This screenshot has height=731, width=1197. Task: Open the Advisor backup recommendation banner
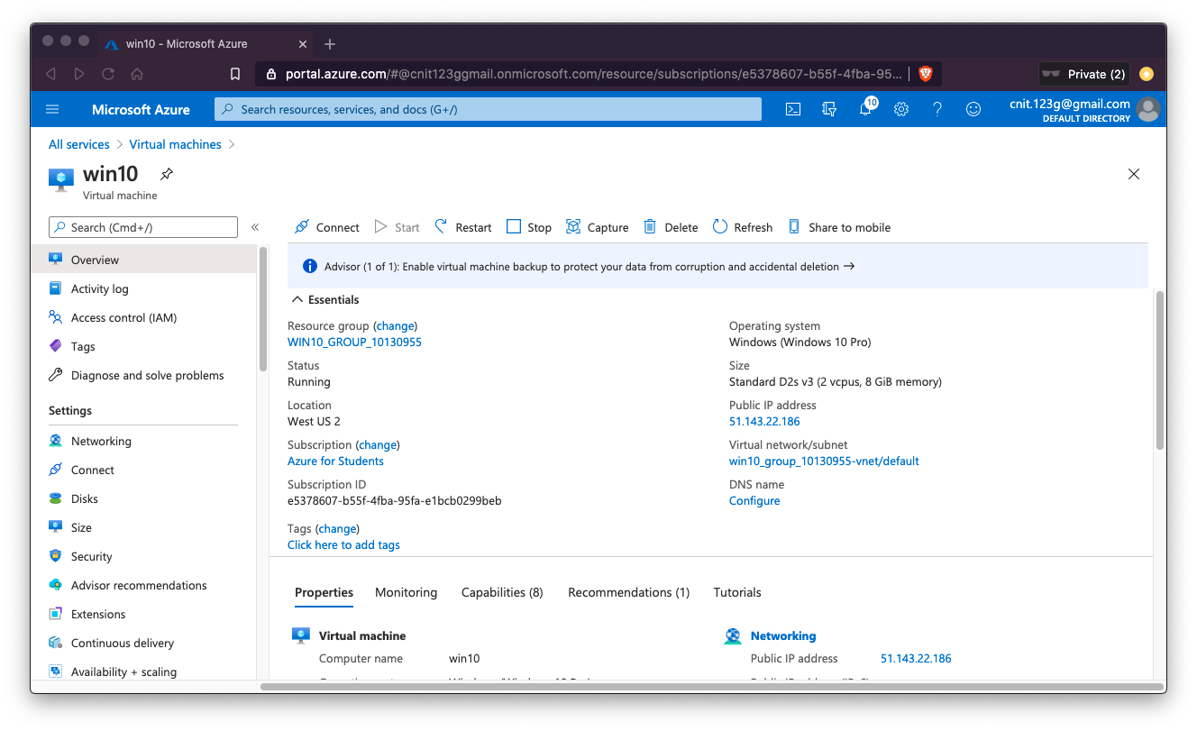point(717,267)
